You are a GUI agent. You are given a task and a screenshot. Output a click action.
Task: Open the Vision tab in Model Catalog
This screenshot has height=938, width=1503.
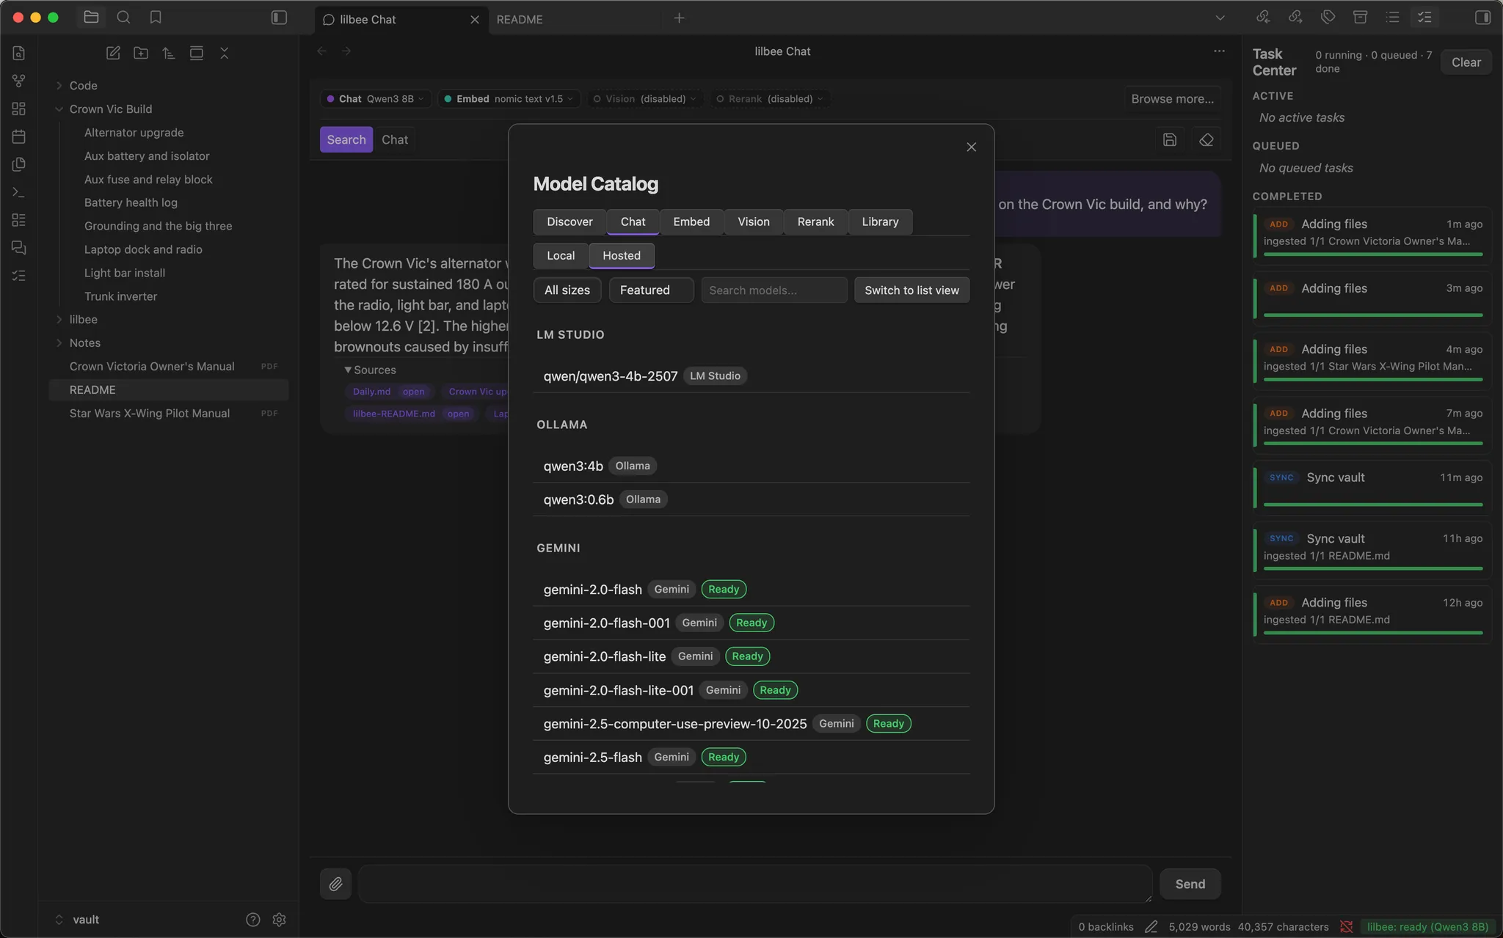pyautogui.click(x=754, y=221)
